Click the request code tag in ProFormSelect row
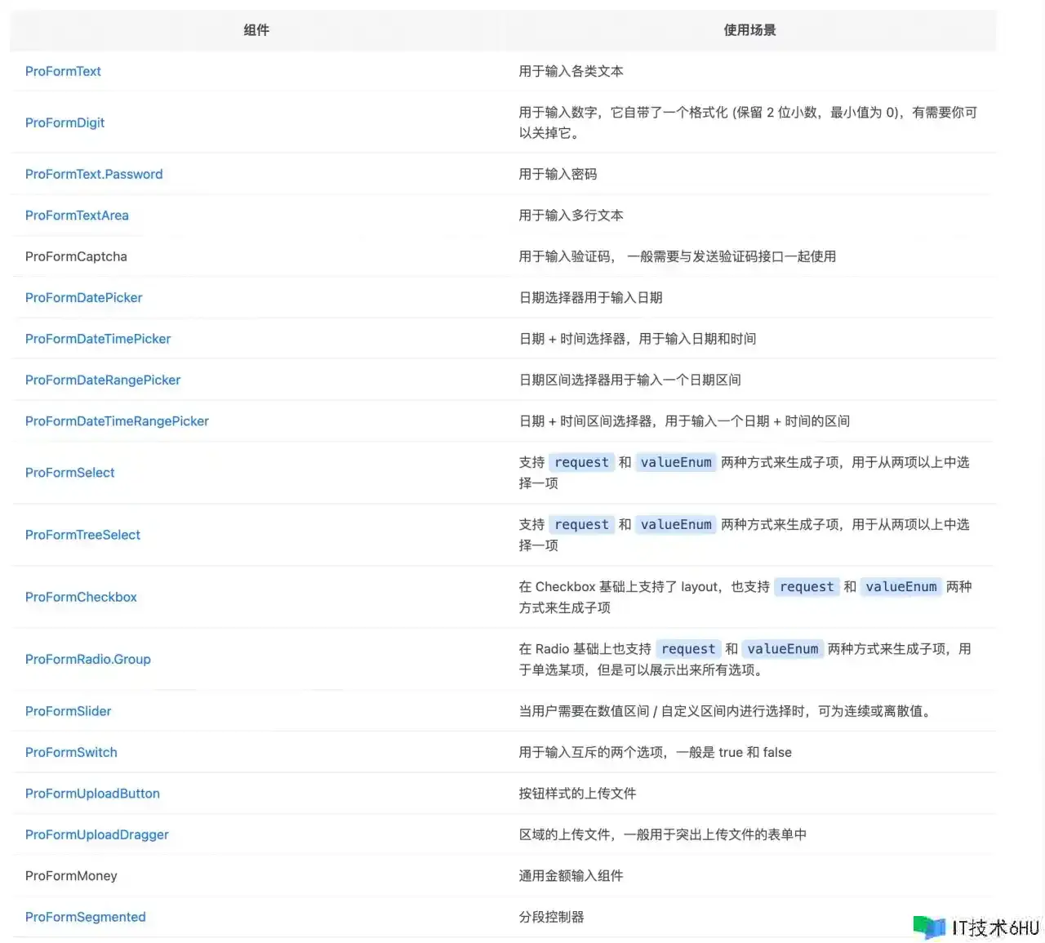The width and height of the screenshot is (1045, 943). pos(581,462)
